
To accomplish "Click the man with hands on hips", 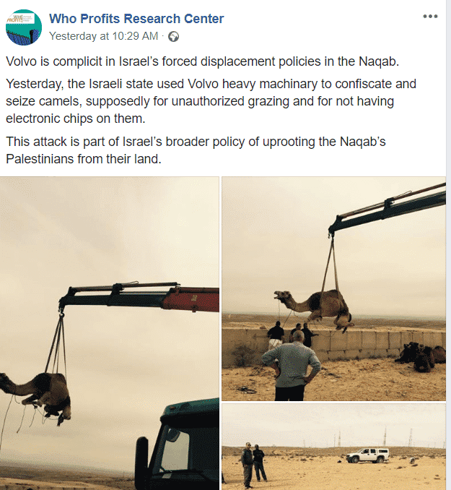I will (x=292, y=366).
